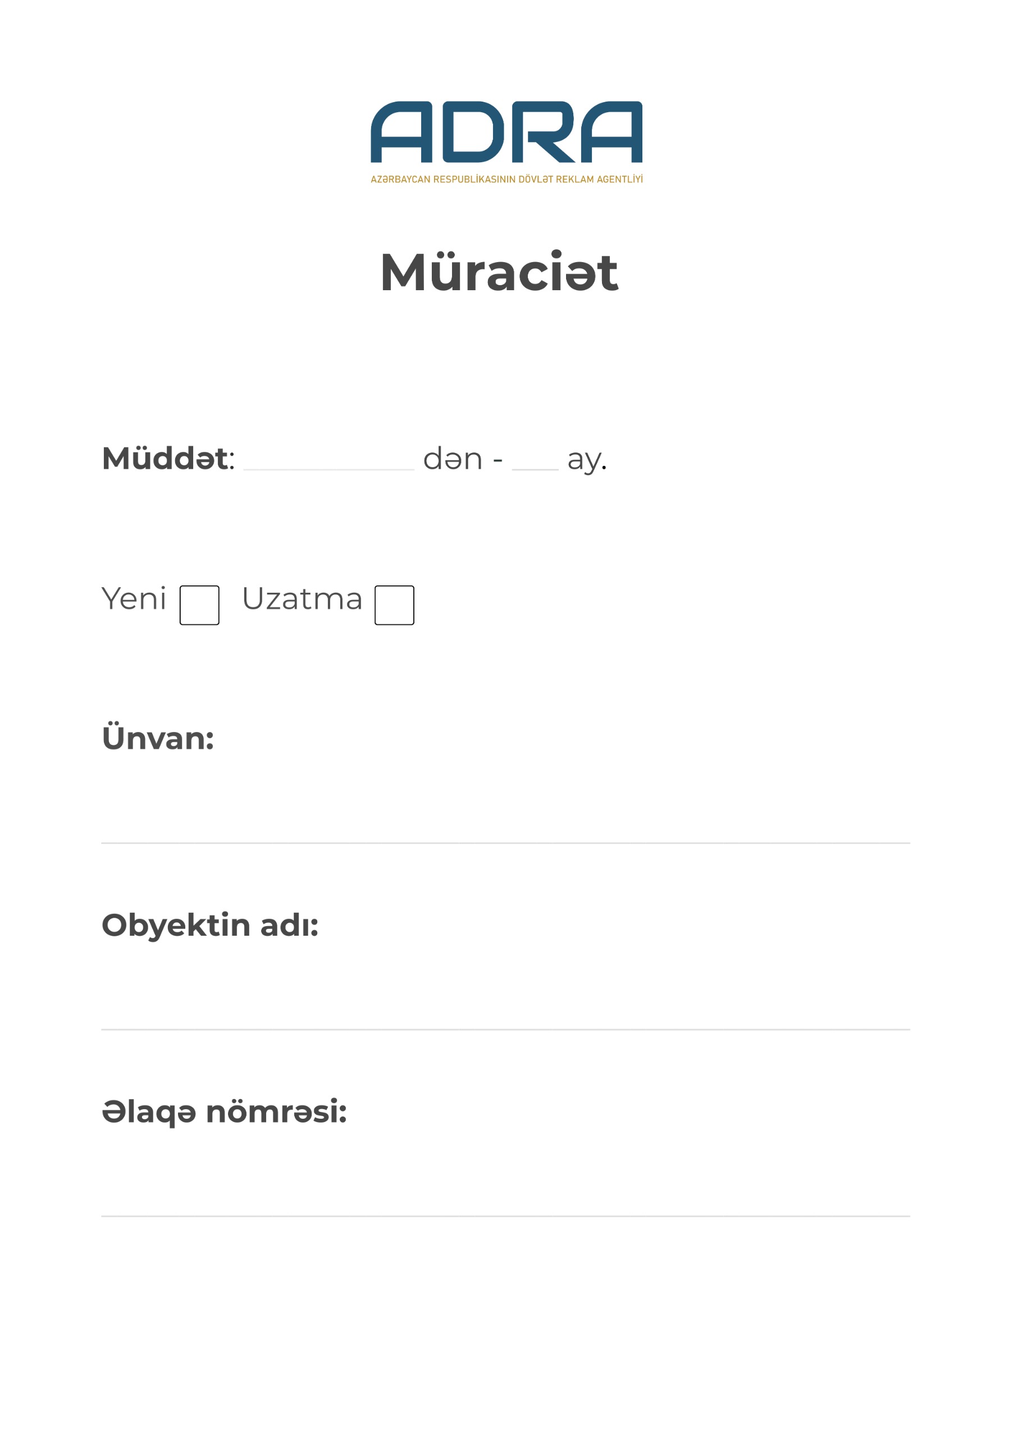This screenshot has width=1013, height=1437.
Task: Click the Yeni option label
Action: 134,599
